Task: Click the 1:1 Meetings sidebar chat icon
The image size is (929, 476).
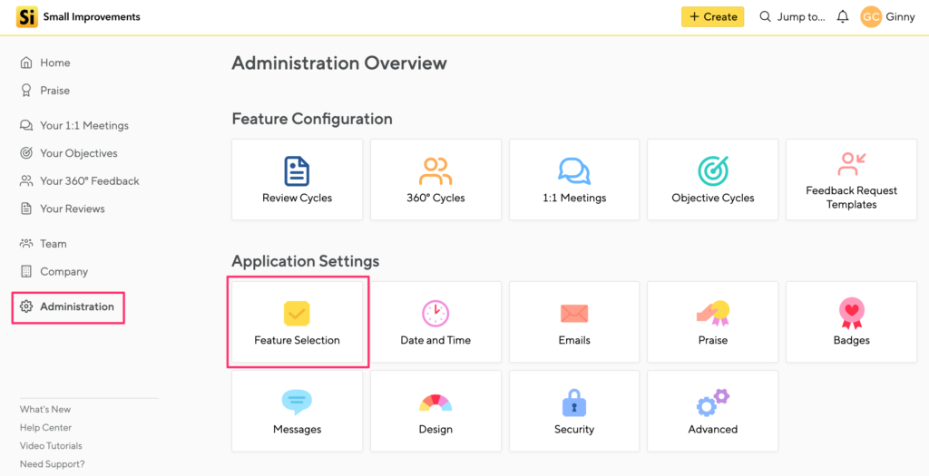Action: pos(26,125)
